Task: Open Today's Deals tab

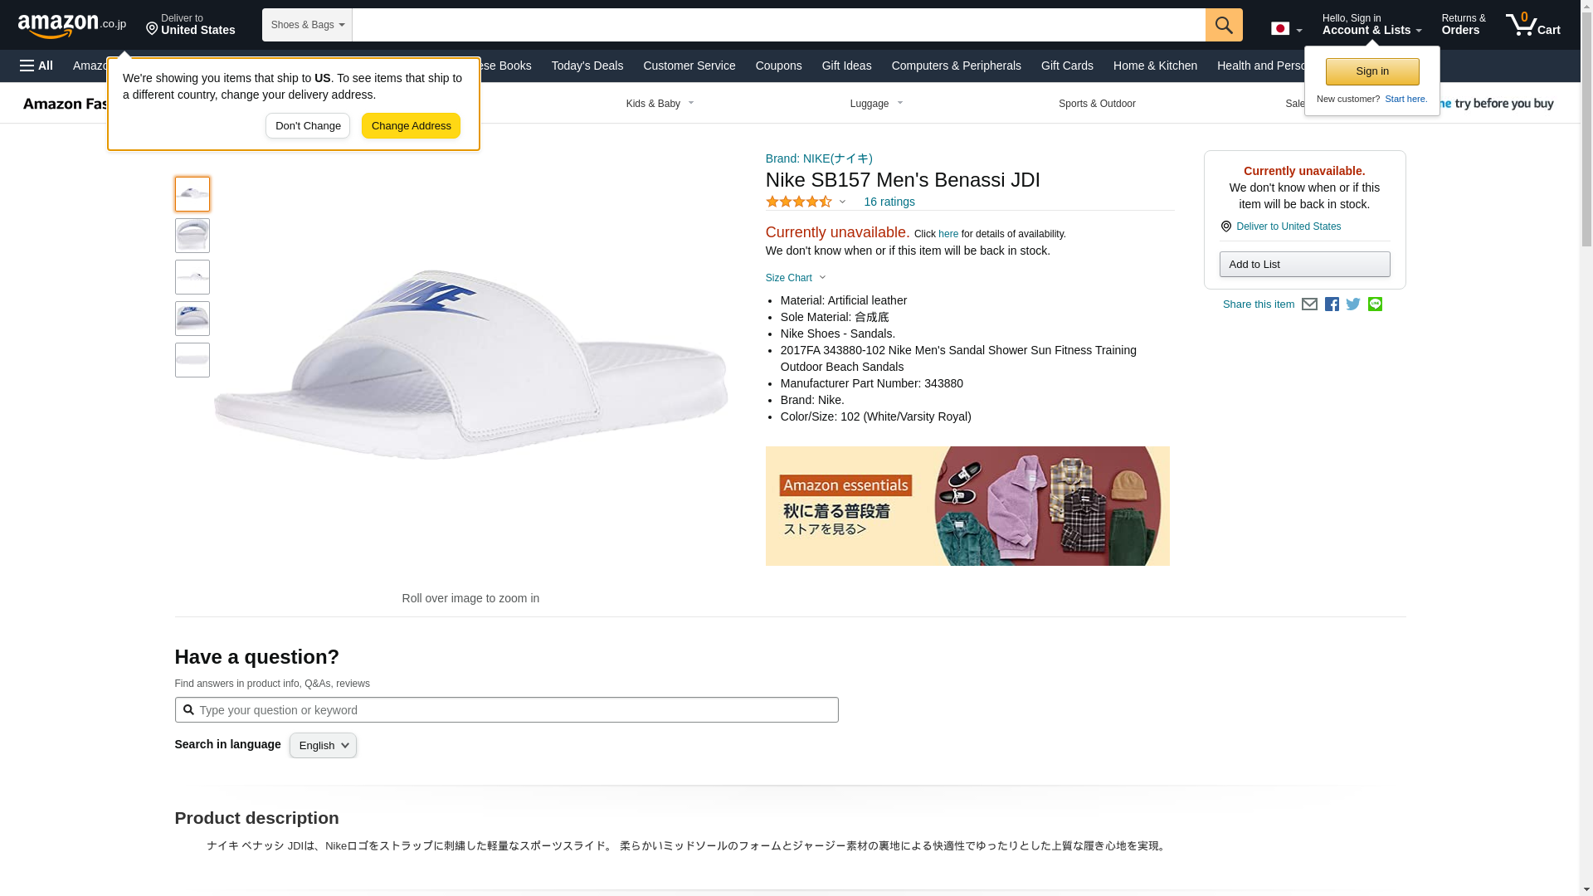Action: click(587, 66)
